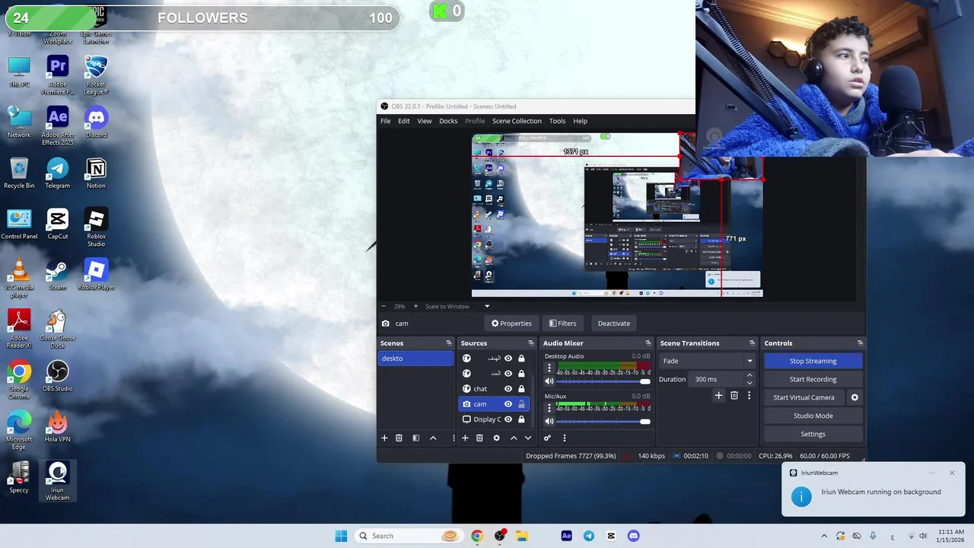Add a transition with plus icon
The width and height of the screenshot is (974, 548).
click(x=718, y=396)
